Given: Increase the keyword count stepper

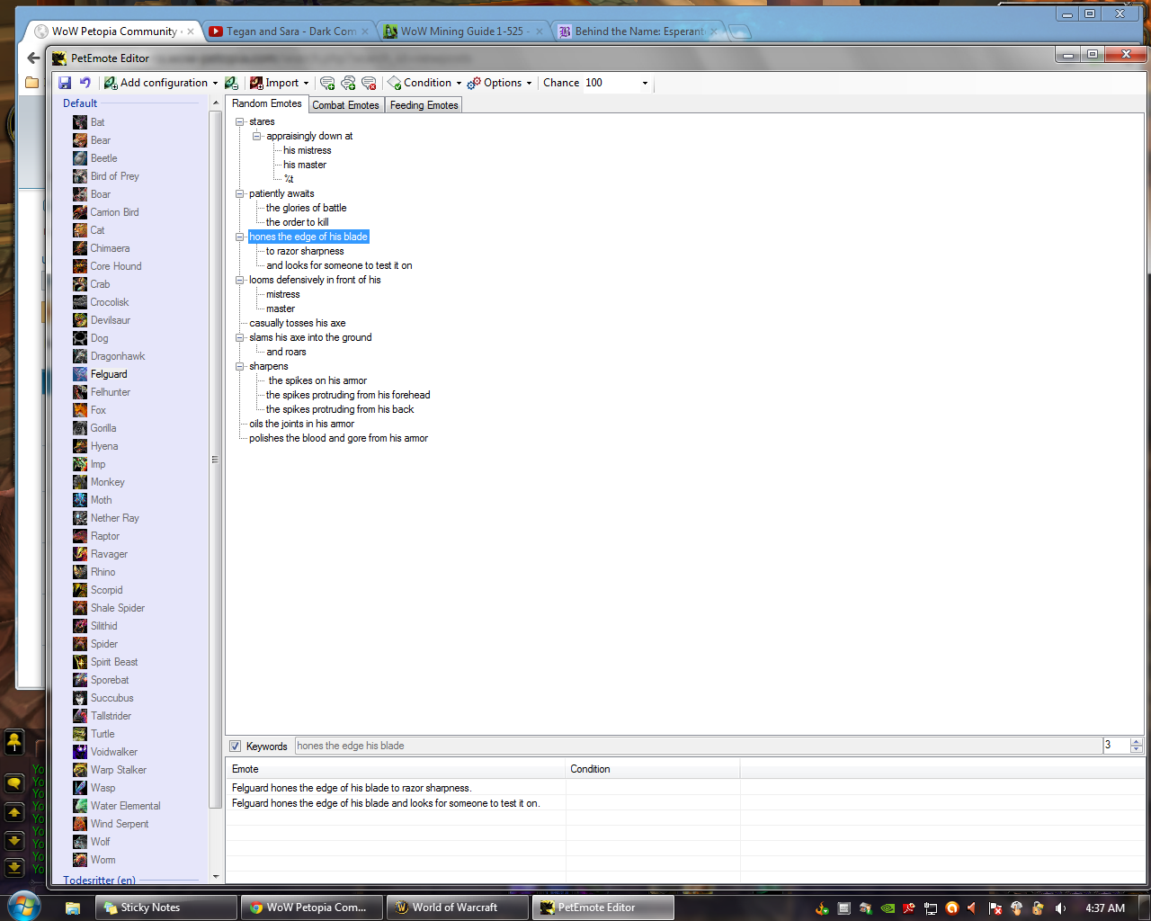Looking at the screenshot, I should pos(1137,742).
